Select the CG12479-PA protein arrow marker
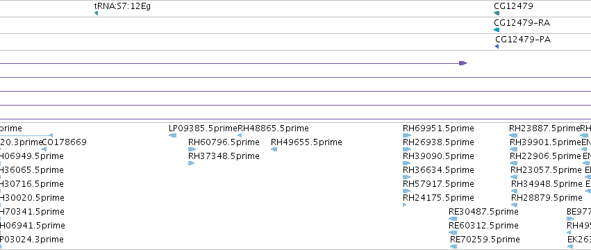The image size is (591, 250). tap(497, 47)
